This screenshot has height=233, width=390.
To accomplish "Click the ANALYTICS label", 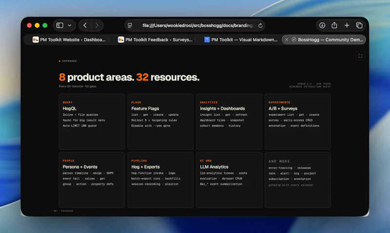I will 209,102.
